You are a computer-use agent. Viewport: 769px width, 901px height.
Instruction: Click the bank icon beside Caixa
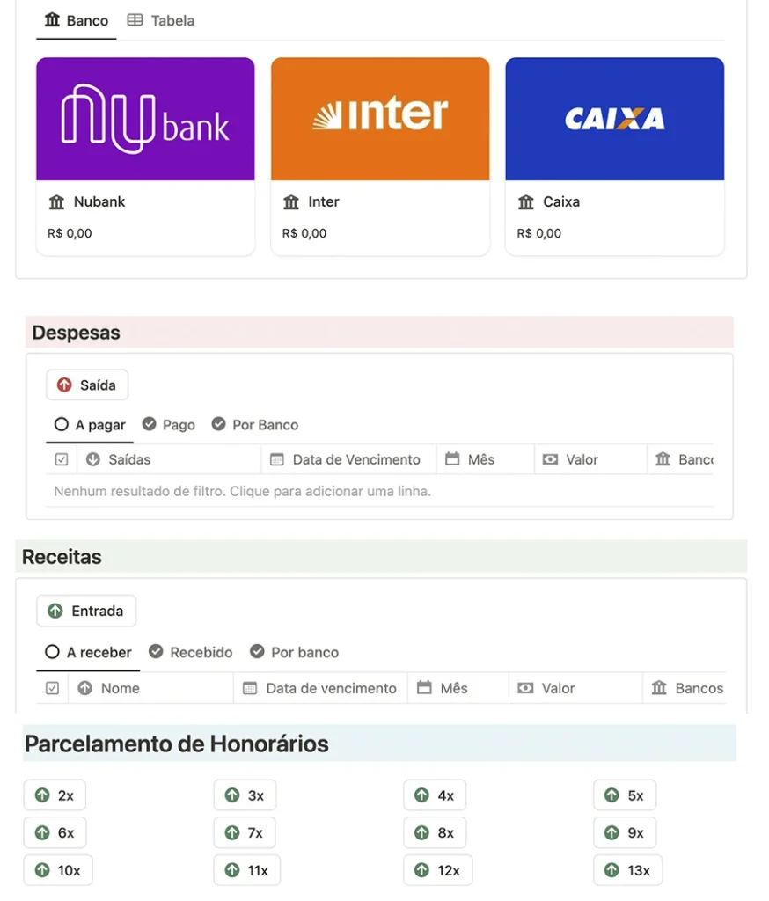(x=526, y=202)
